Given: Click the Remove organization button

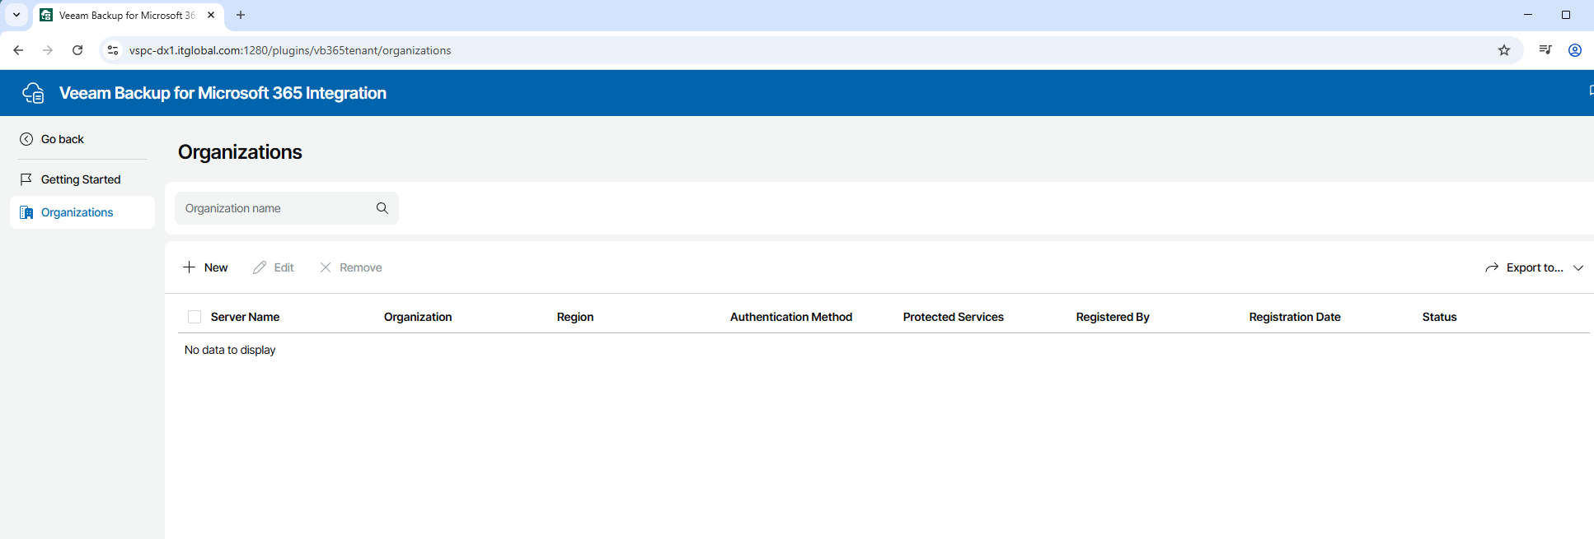Looking at the screenshot, I should click(x=351, y=267).
